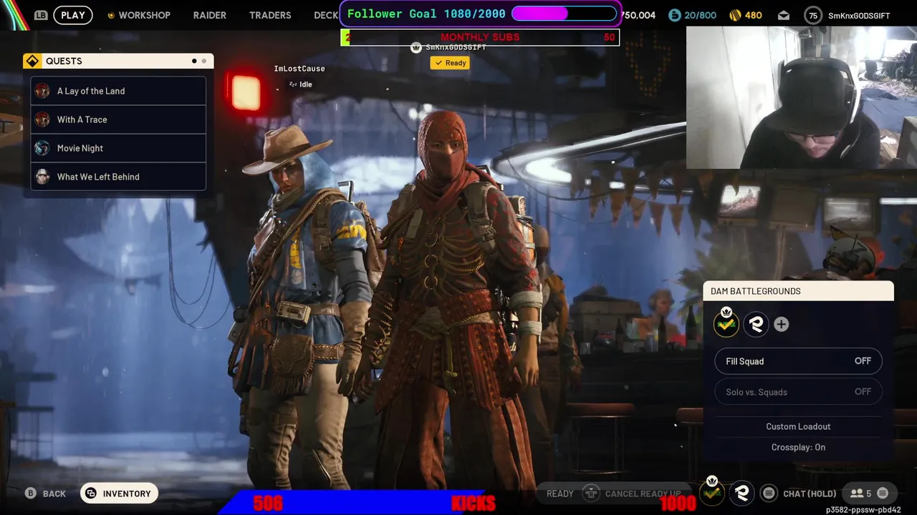Image resolution: width=917 pixels, height=515 pixels.
Task: Click the QUESTS panel diamond icon
Action: [32, 62]
